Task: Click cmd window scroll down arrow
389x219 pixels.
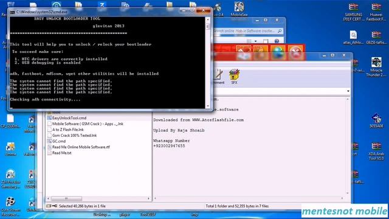Action: click(208, 106)
